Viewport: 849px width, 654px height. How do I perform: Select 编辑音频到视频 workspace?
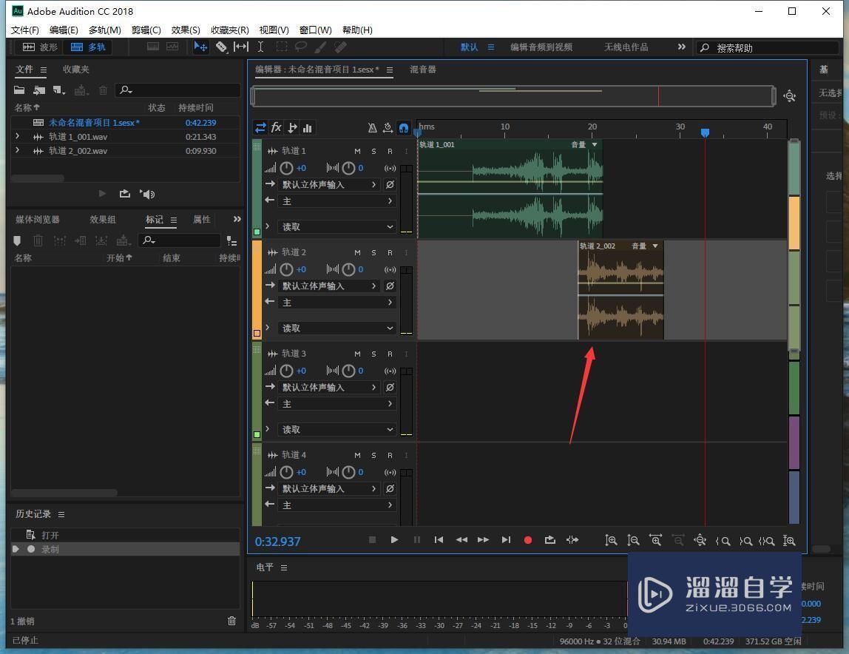click(541, 47)
